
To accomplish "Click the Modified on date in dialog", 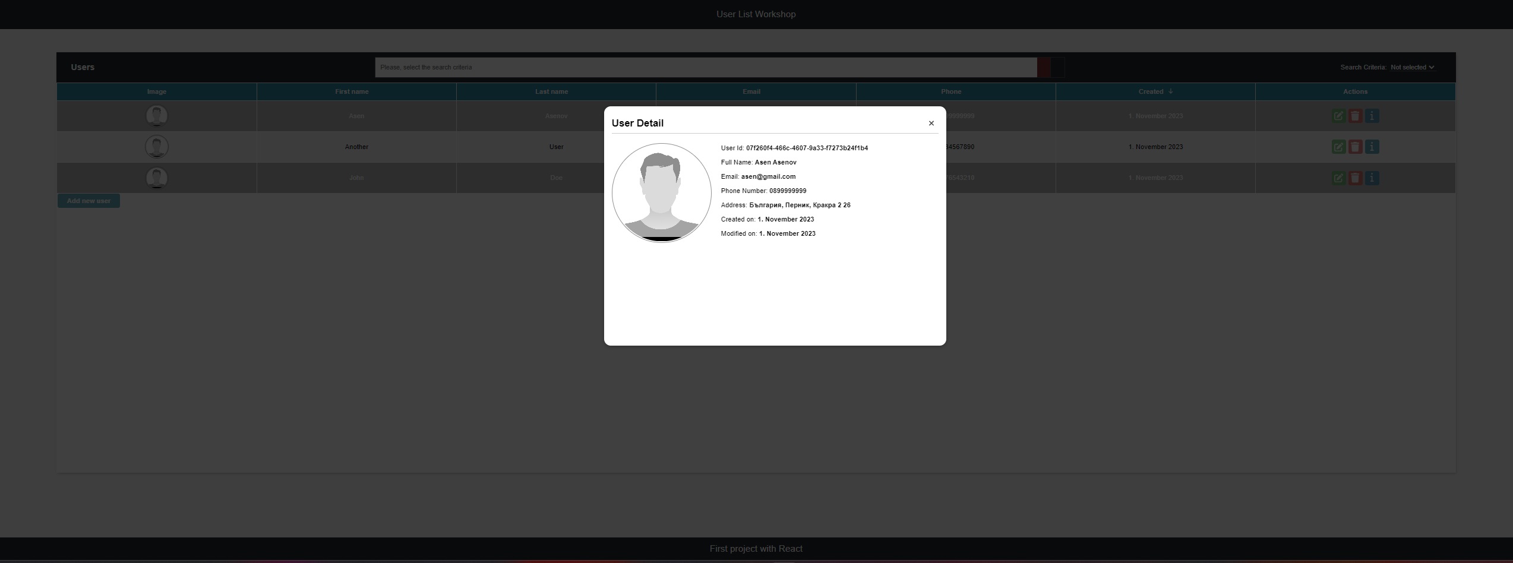I will coord(787,233).
